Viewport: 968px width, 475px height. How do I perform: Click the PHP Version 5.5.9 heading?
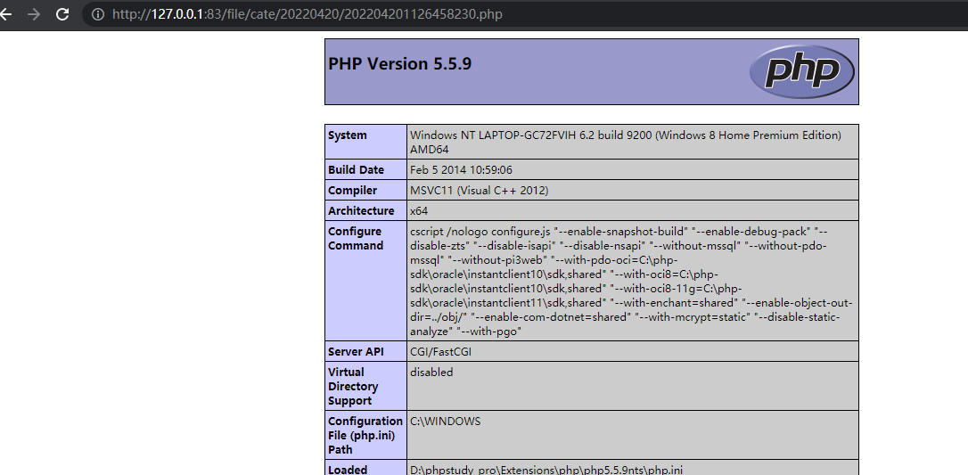(x=400, y=63)
